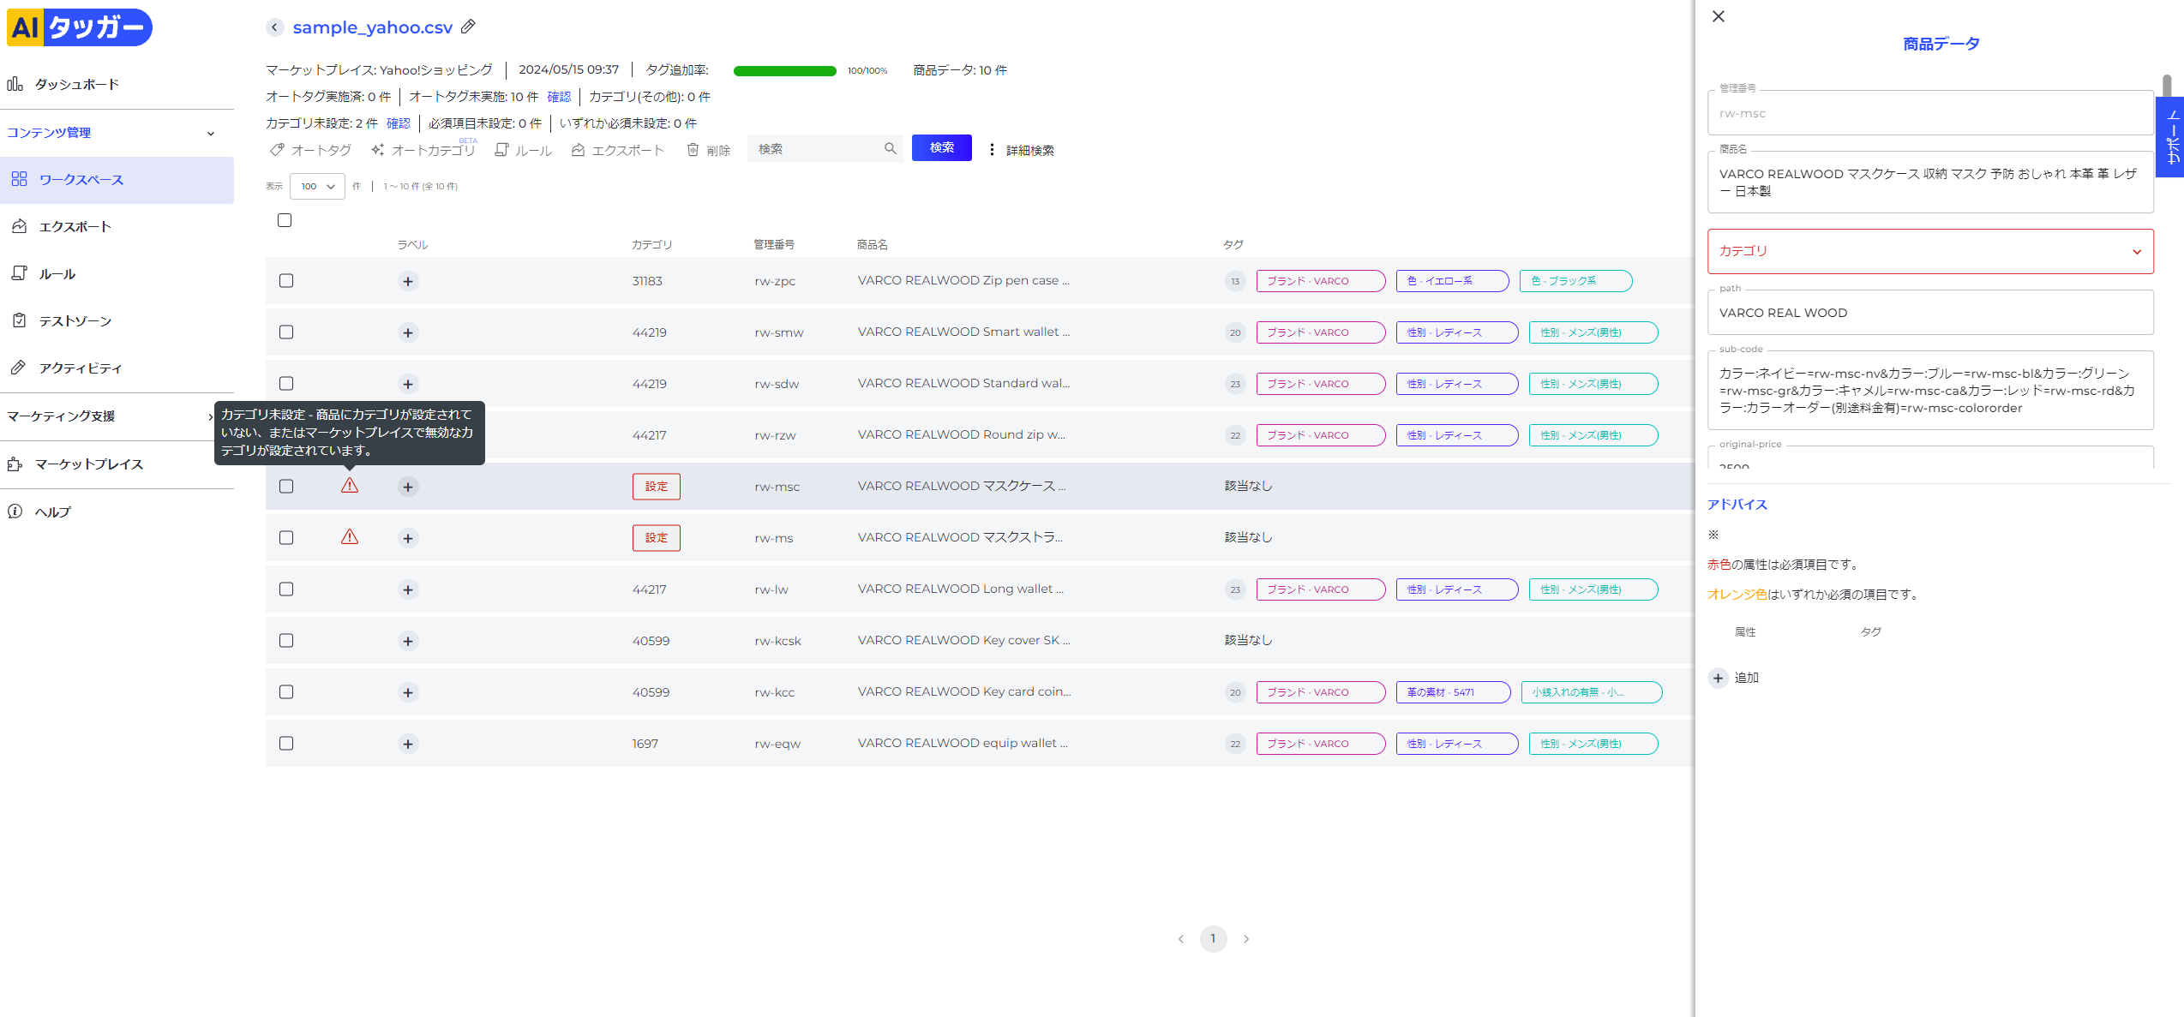The width and height of the screenshot is (2184, 1017).
Task: Click the 削除 trash icon in the toolbar
Action: [693, 150]
